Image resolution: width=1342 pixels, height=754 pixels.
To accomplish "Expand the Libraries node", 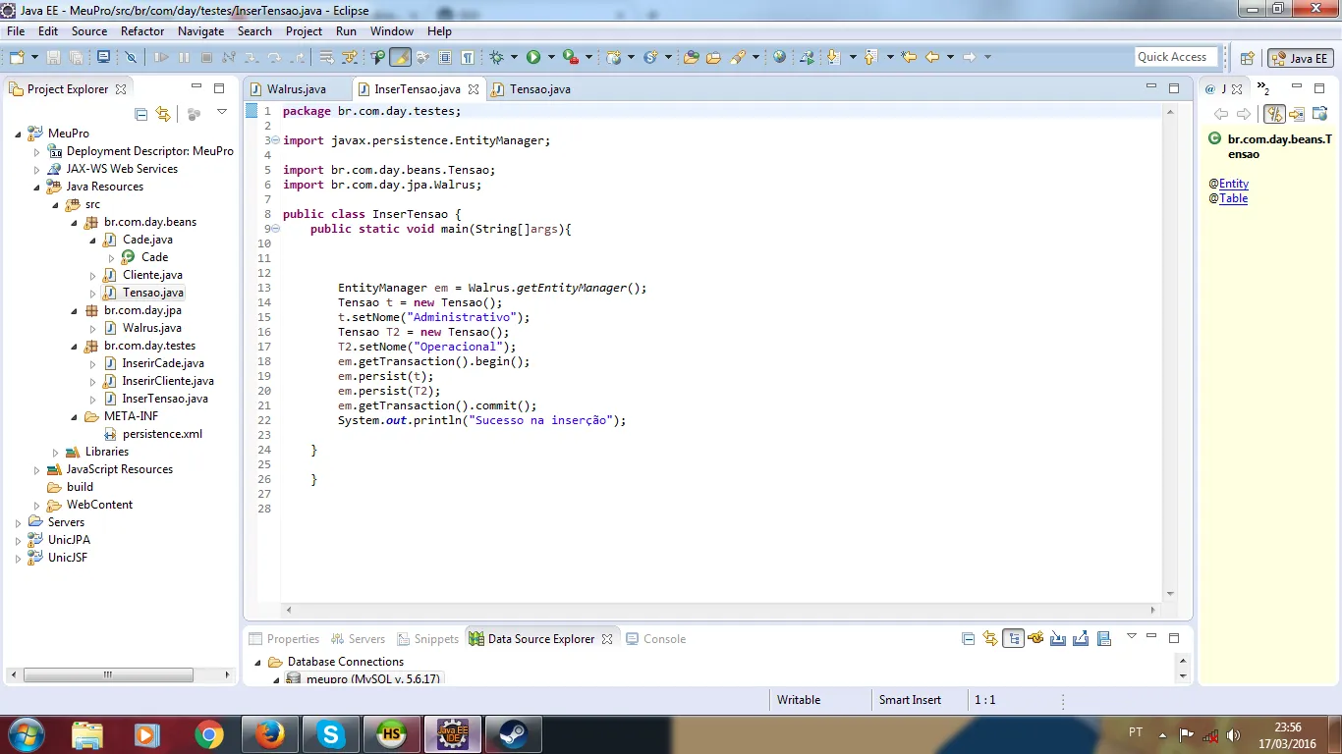I will [56, 452].
